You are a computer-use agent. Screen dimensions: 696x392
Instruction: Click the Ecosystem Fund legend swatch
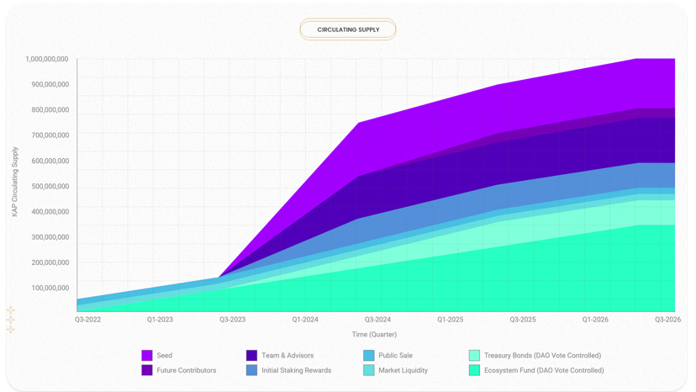click(474, 370)
